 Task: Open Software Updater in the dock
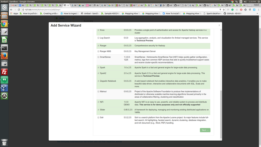(x=4, y=96)
